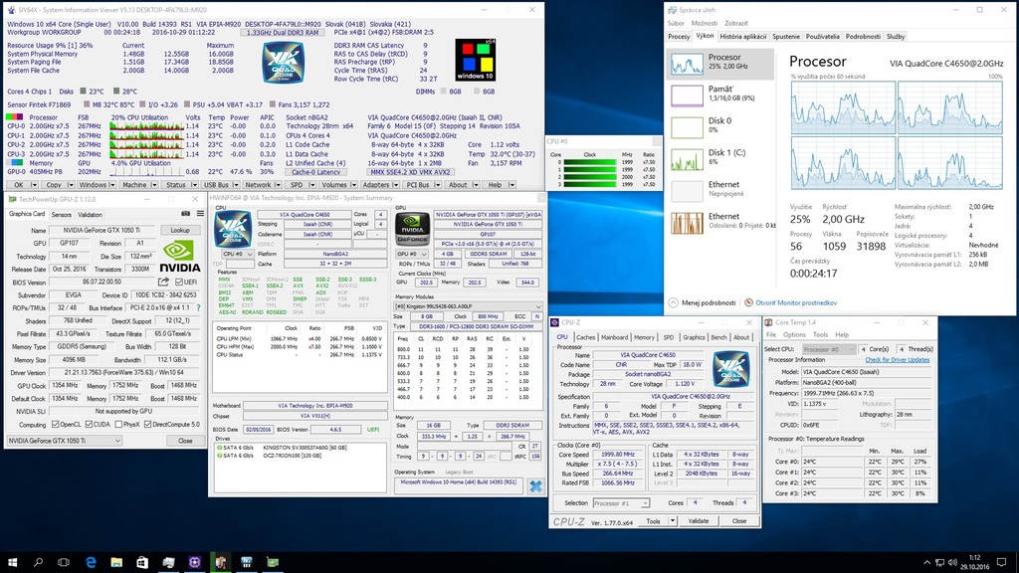
Task: Click Bus Interface question mark in GPU-Z
Action: (198, 308)
